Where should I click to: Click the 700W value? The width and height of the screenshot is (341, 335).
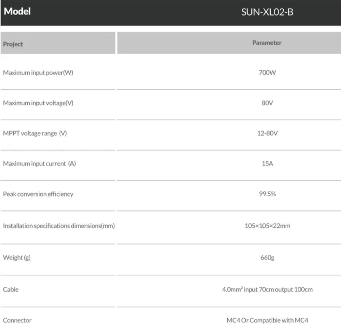point(267,73)
